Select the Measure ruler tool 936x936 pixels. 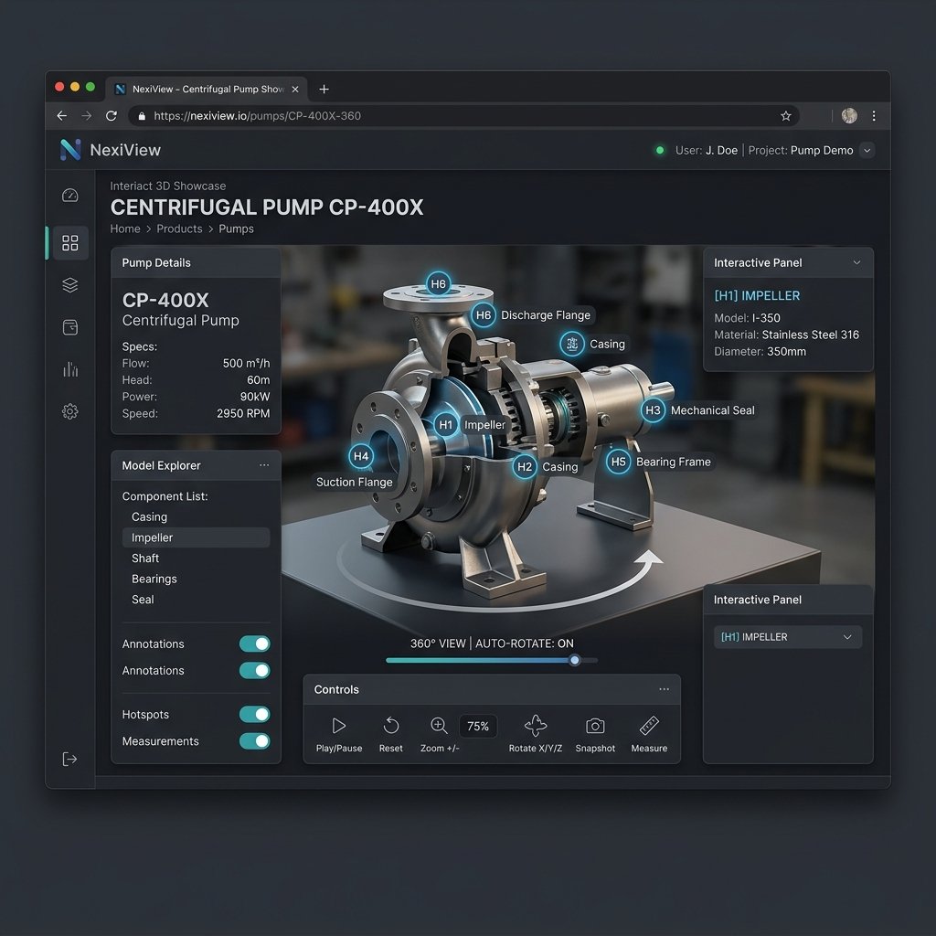[x=649, y=726]
